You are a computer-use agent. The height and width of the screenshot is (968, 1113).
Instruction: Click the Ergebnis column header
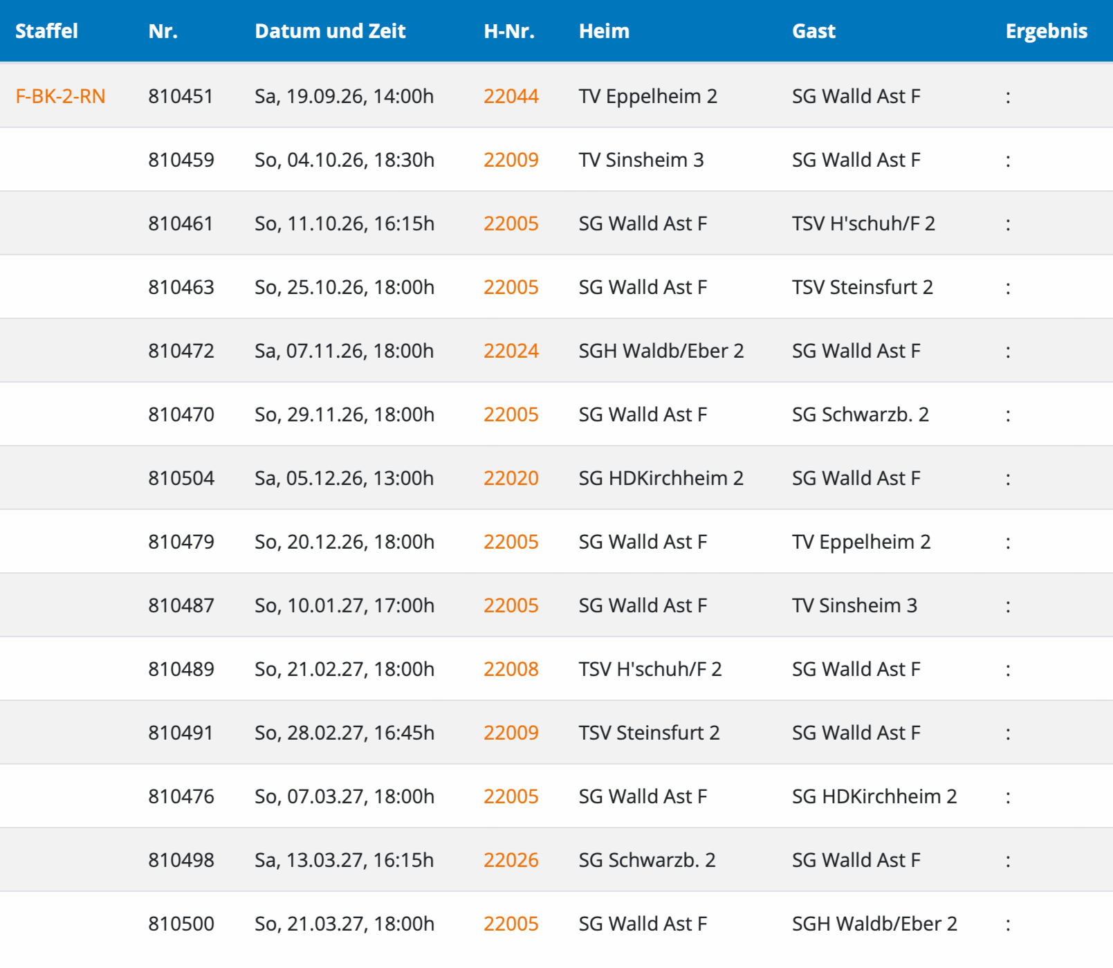1046,31
